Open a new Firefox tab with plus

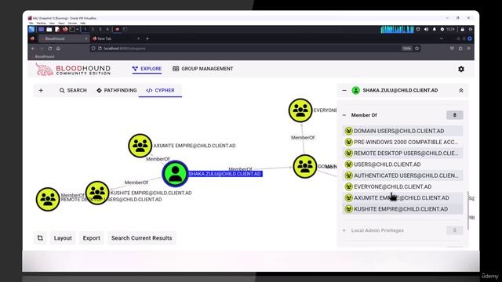point(147,38)
